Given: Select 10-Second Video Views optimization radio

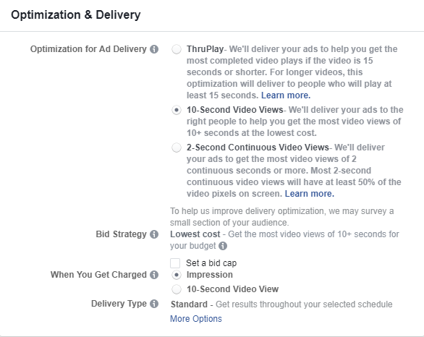Looking at the screenshot, I should point(177,110).
